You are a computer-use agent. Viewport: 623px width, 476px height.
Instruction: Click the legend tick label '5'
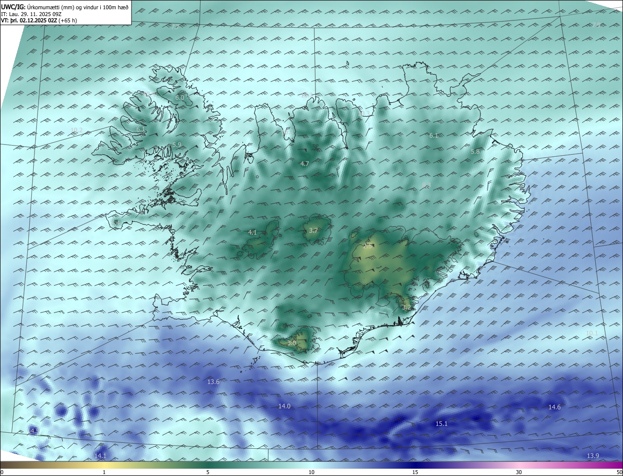pos(208,472)
